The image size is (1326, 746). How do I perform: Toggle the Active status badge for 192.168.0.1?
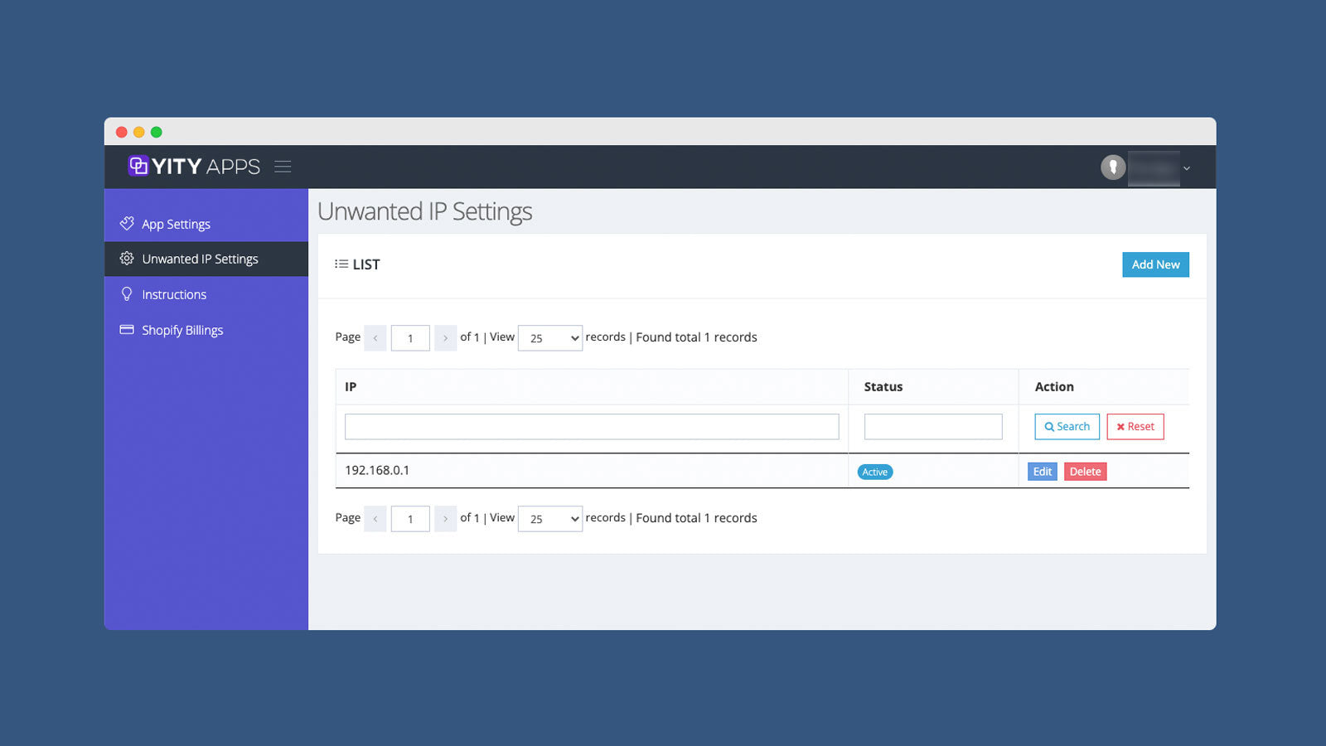click(874, 472)
